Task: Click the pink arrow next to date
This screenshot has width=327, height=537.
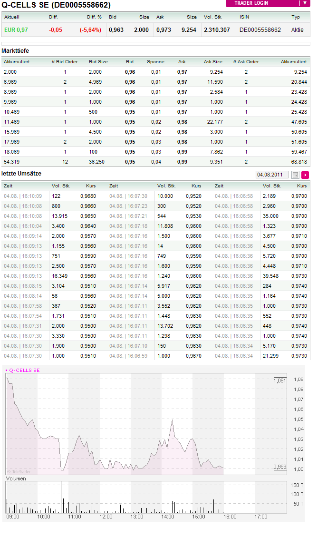Action: (305, 175)
